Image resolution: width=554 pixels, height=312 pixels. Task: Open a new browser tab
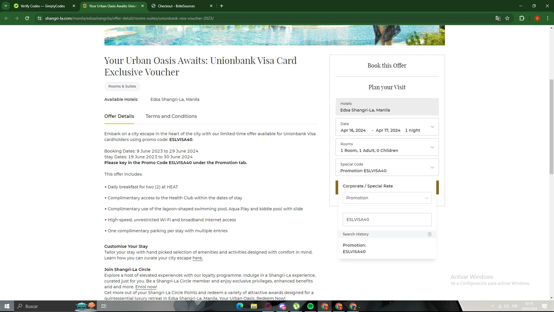[222, 6]
